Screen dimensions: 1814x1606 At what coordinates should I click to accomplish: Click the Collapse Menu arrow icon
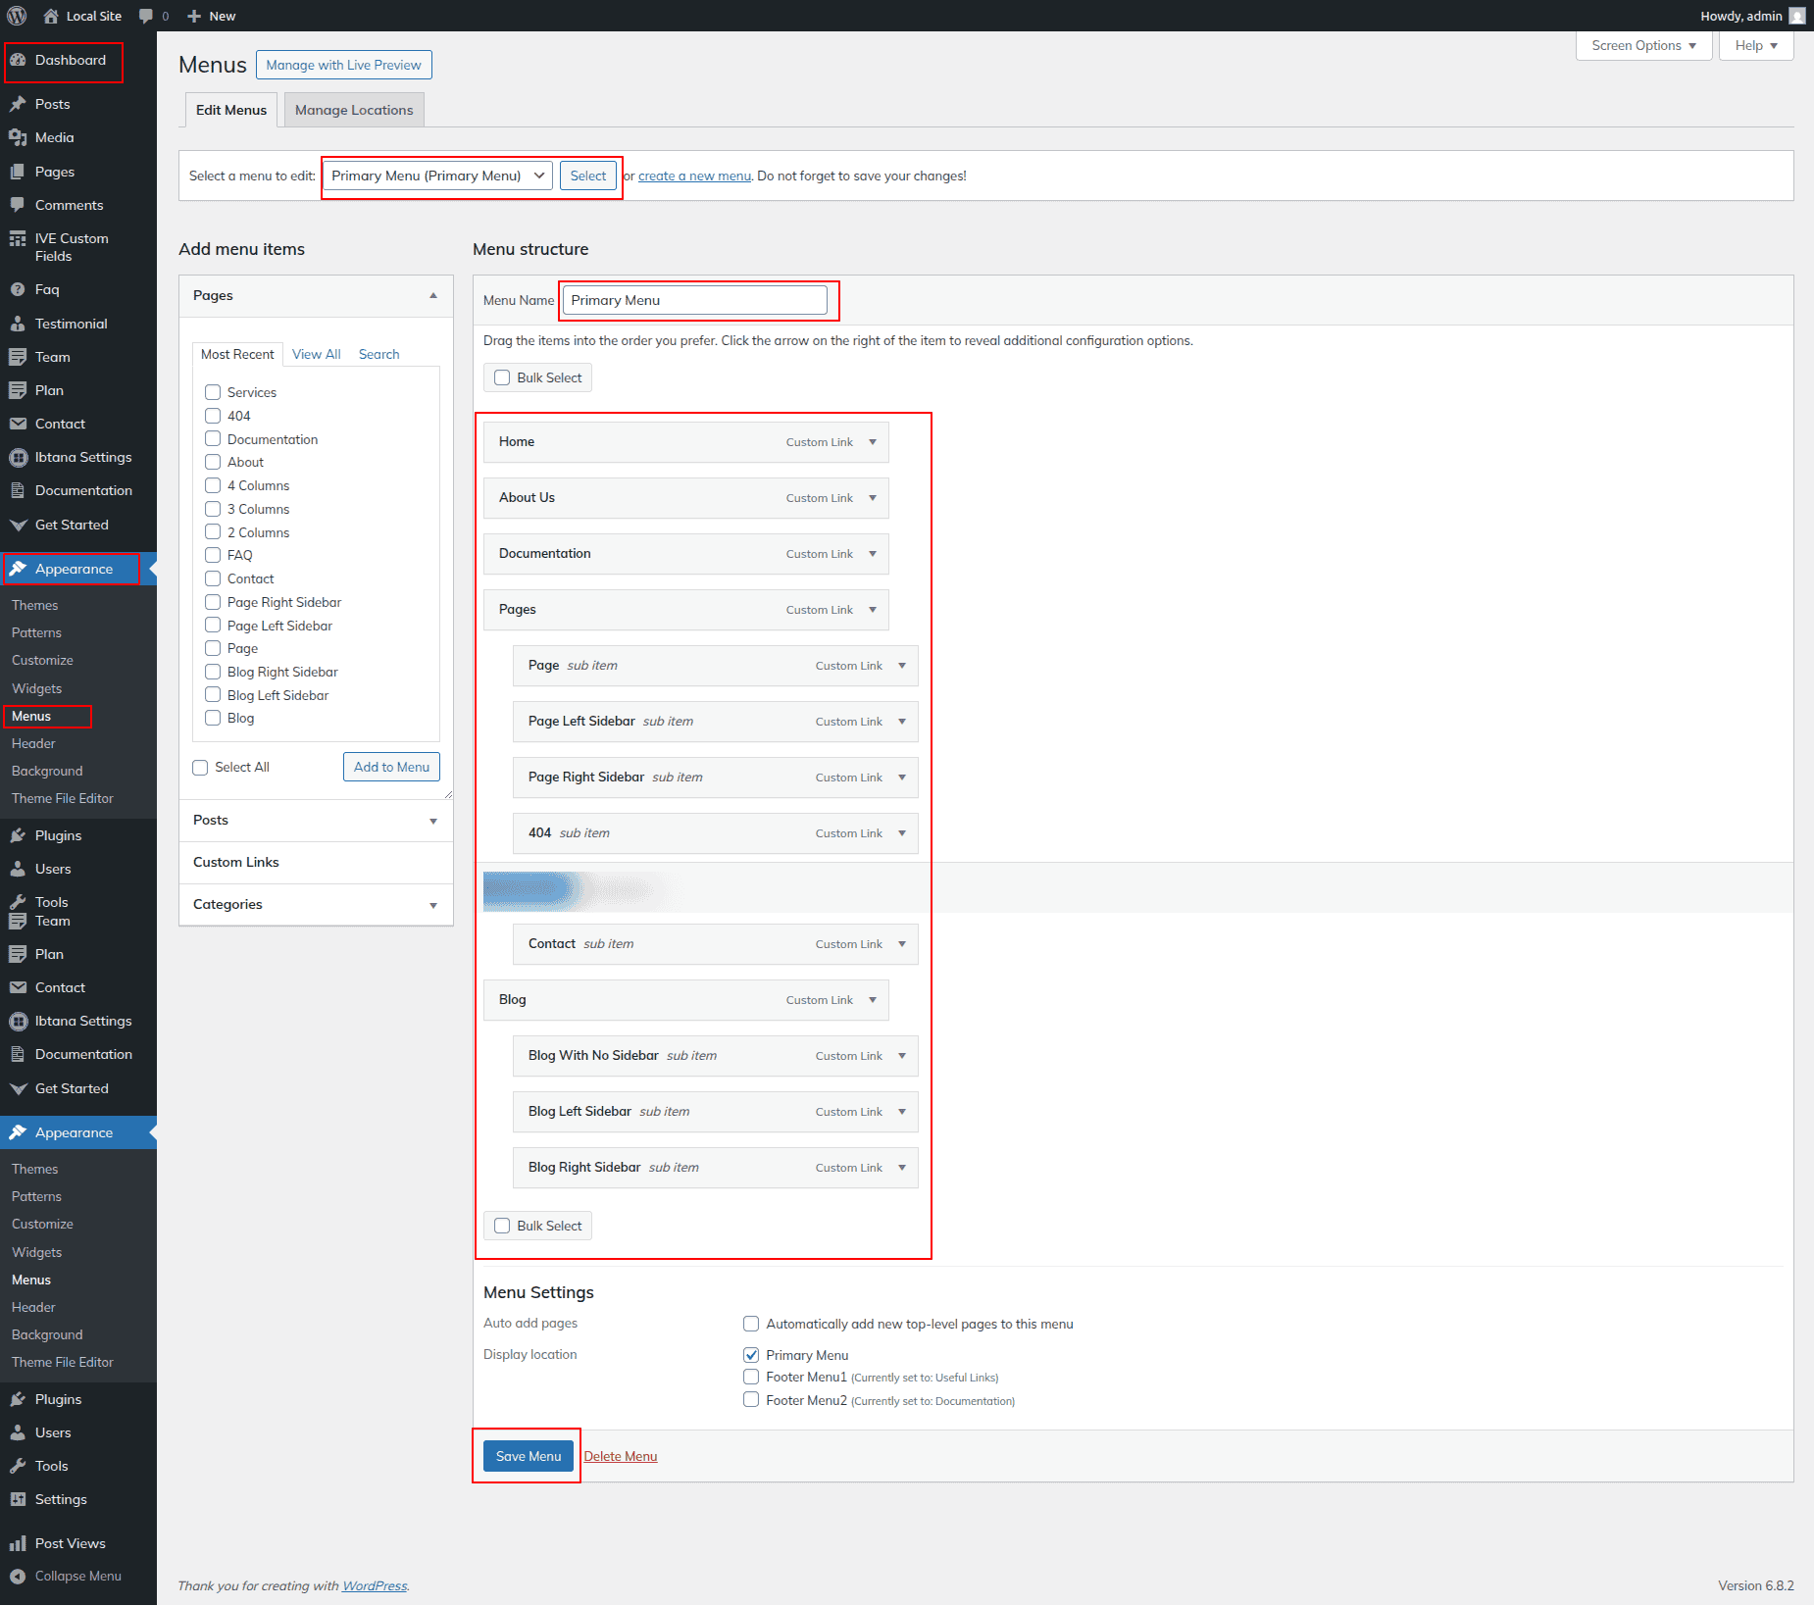18,1576
